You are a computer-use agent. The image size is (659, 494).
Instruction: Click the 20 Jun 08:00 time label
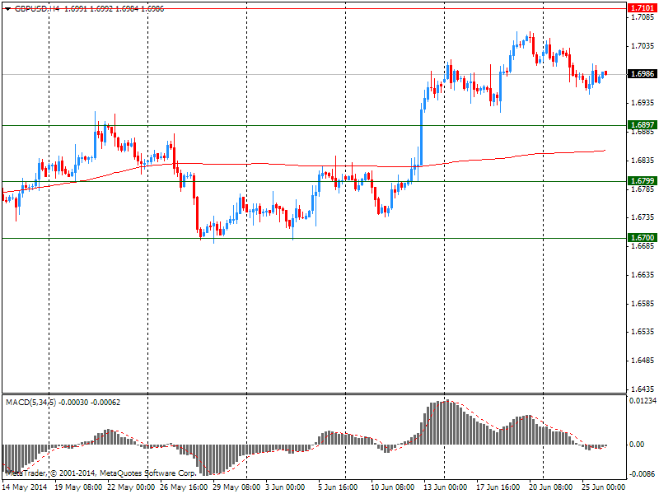[551, 487]
